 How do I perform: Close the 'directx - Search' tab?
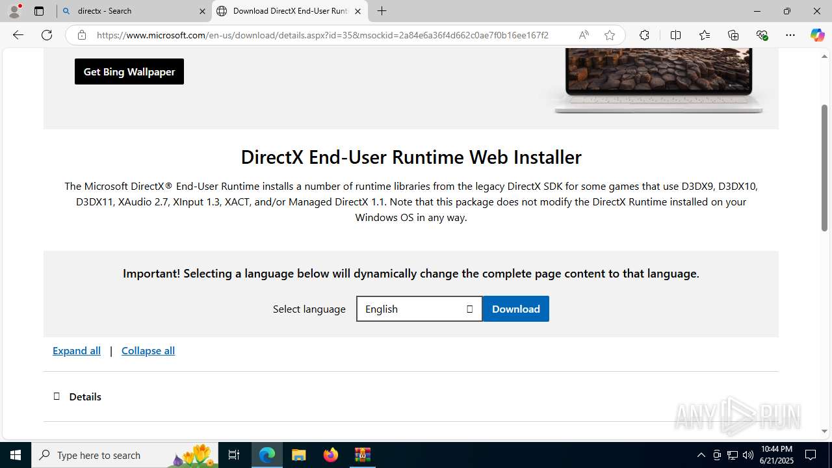[x=202, y=11]
